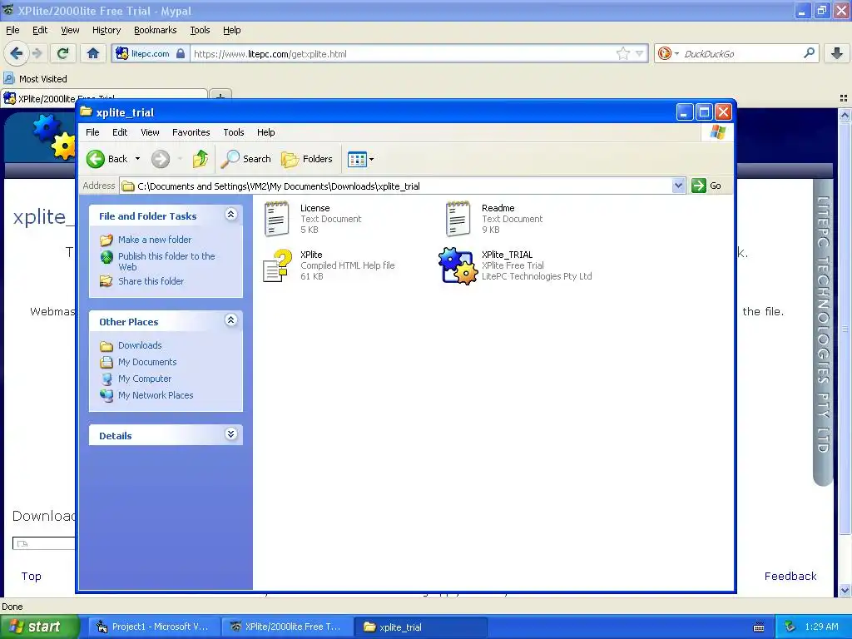Open Mypal History menu
This screenshot has height=639, width=852.
click(106, 30)
